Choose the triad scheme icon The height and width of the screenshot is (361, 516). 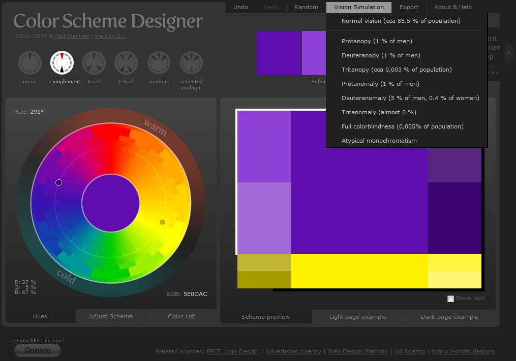(x=94, y=63)
